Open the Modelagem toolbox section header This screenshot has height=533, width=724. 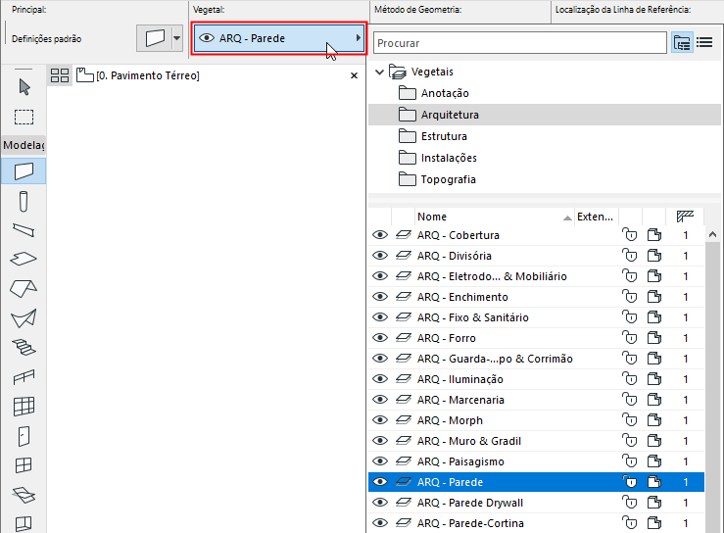[x=24, y=145]
